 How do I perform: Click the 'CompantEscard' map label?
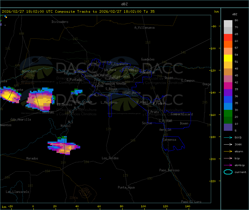coord(182,114)
